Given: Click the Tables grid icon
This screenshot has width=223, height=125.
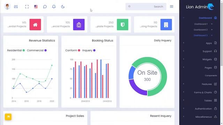Looking at the screenshot, I should coord(215,100).
